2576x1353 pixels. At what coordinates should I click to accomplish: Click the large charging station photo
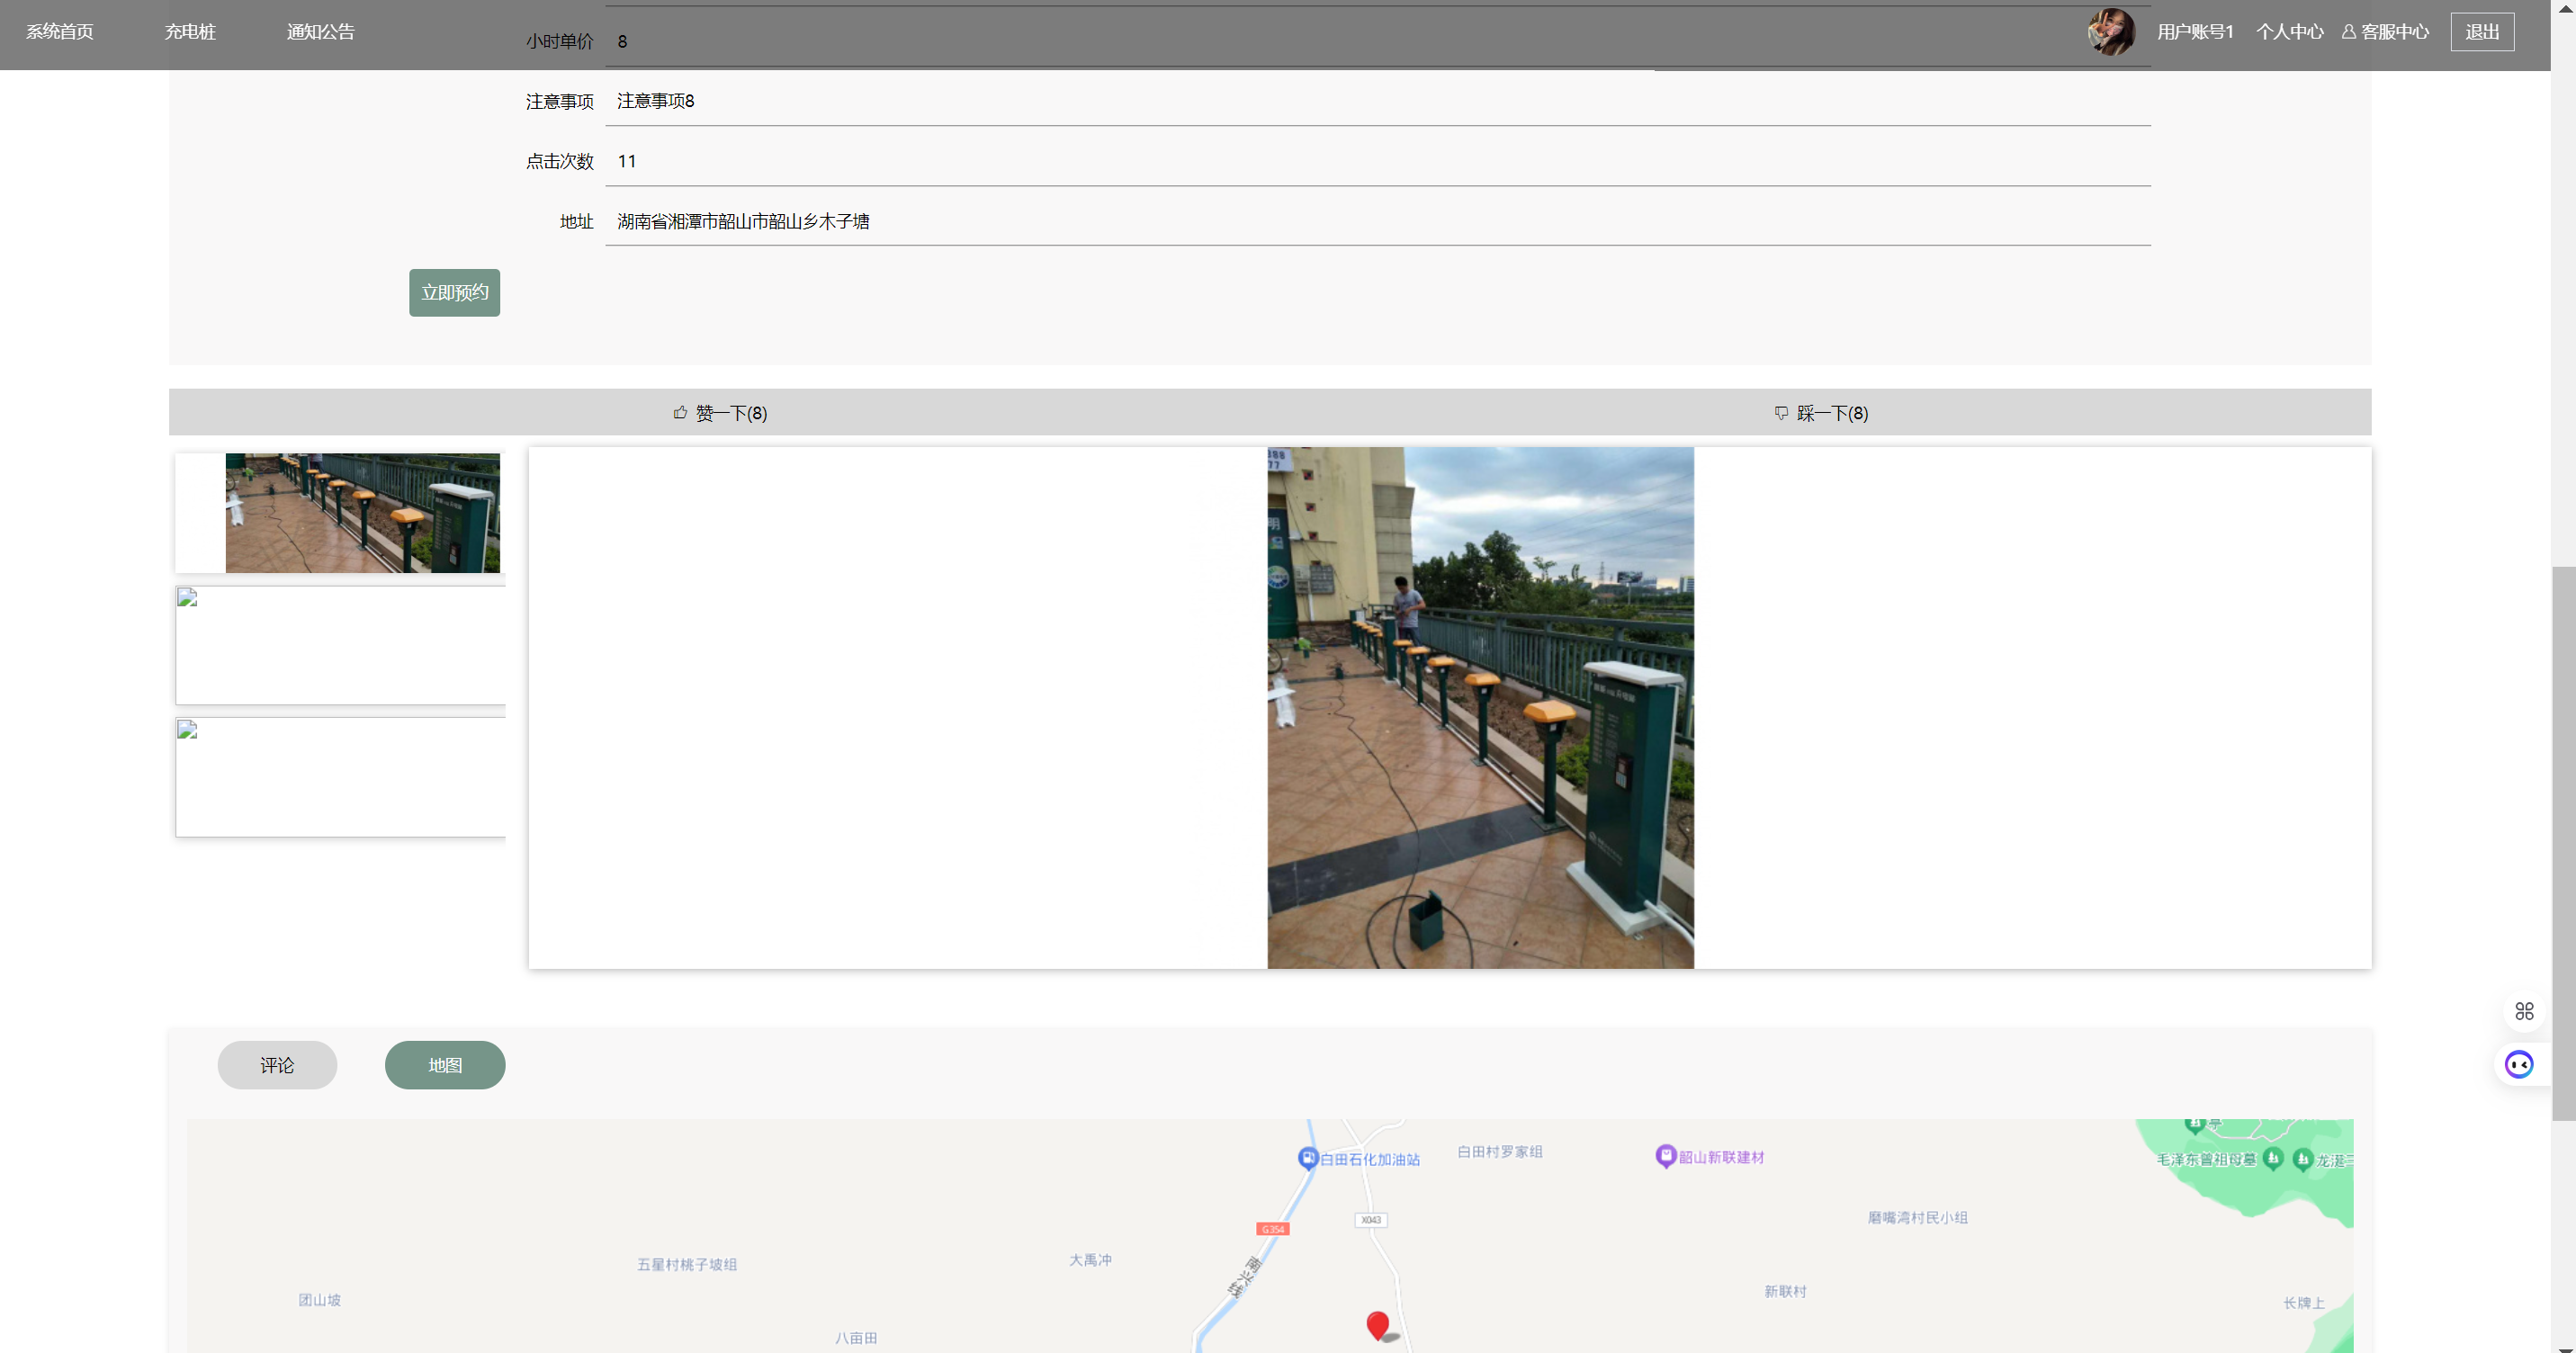[x=1480, y=708]
